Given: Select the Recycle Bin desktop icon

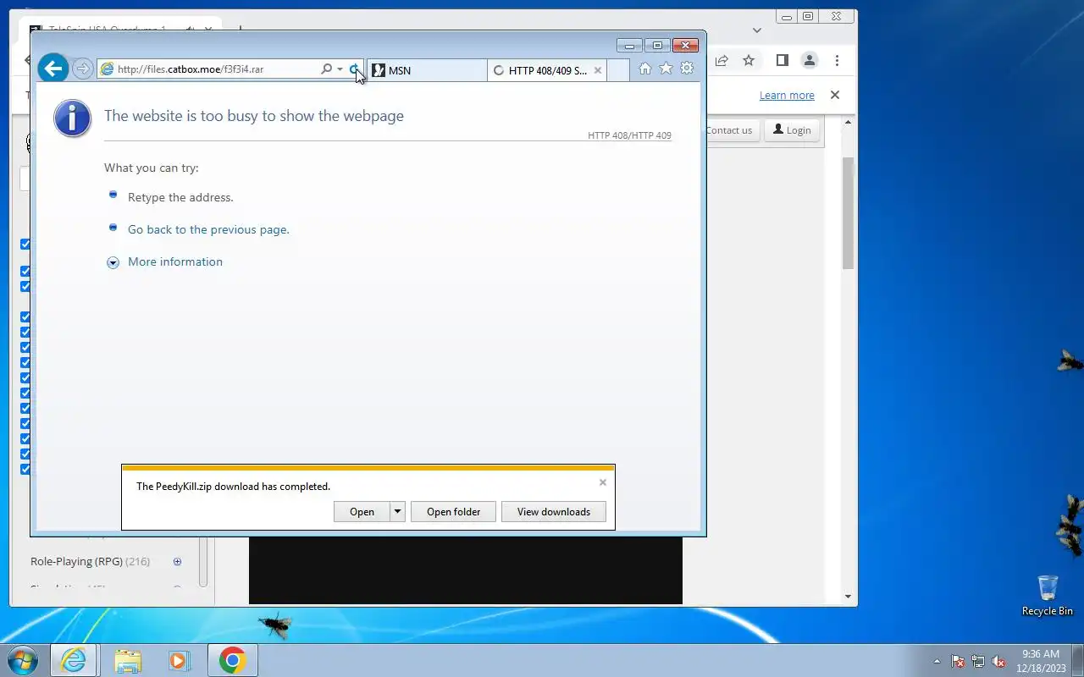Looking at the screenshot, I should 1048,596.
